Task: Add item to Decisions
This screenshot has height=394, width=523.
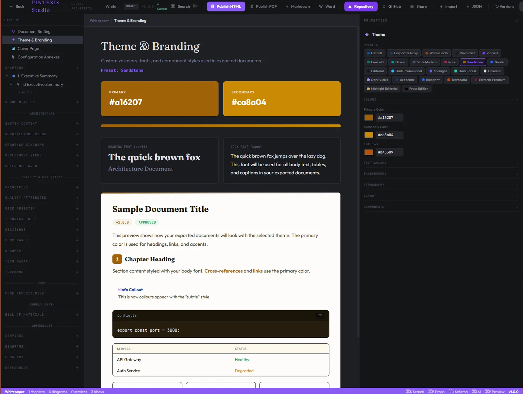Action: click(x=77, y=230)
